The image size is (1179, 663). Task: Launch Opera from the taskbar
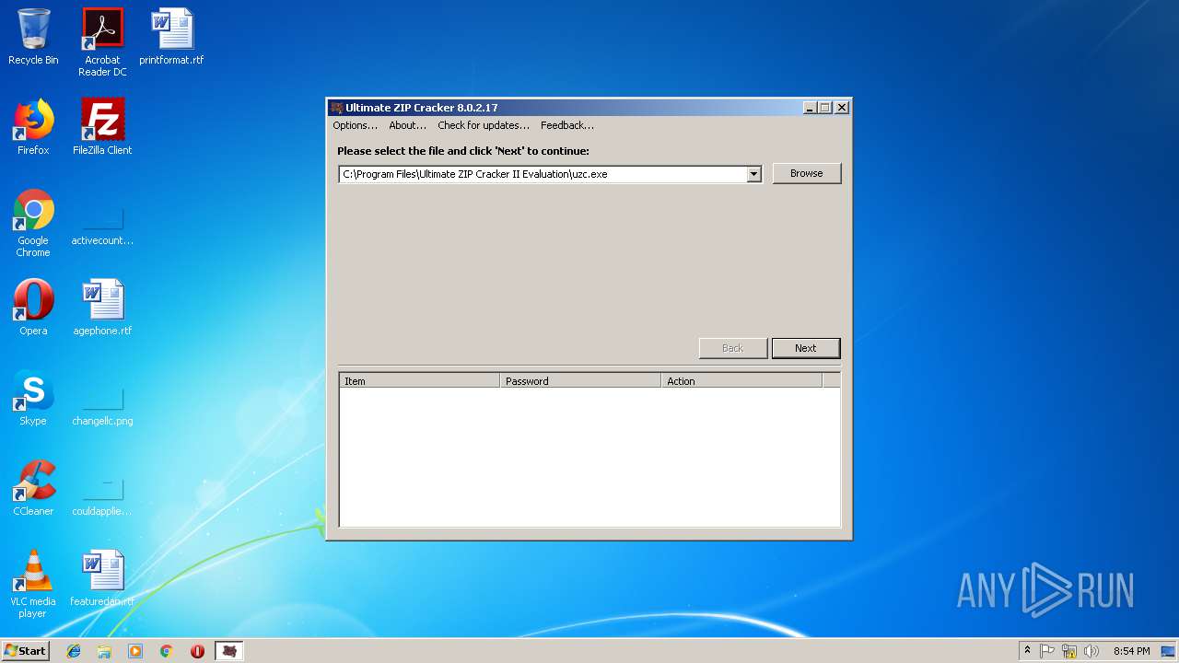197,651
